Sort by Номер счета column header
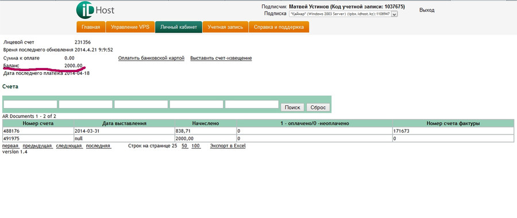Viewport: 517px width, 218px height. 38,123
